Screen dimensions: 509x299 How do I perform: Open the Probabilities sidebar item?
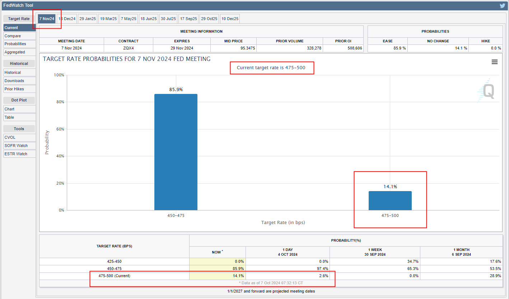(19, 44)
